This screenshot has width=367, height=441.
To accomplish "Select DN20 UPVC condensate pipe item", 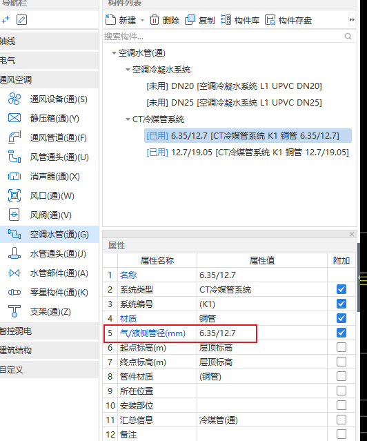I will coord(234,86).
